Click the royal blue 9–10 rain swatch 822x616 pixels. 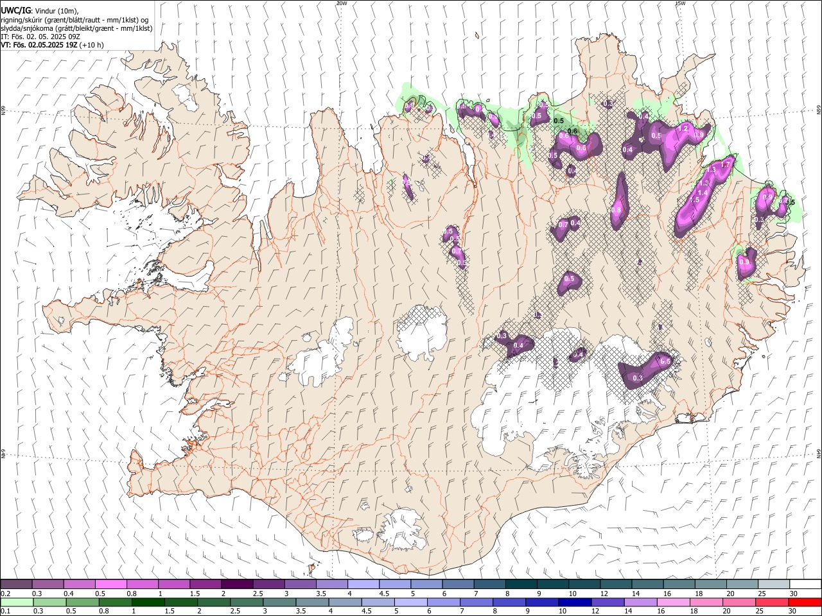click(x=541, y=603)
